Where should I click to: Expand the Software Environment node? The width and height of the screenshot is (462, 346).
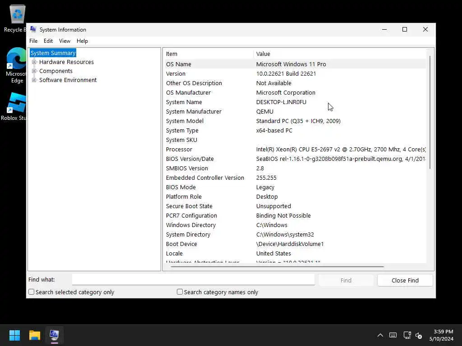tap(34, 80)
